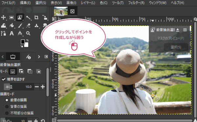
Task: Click the foreground color swatch
Action: (x=23, y=42)
